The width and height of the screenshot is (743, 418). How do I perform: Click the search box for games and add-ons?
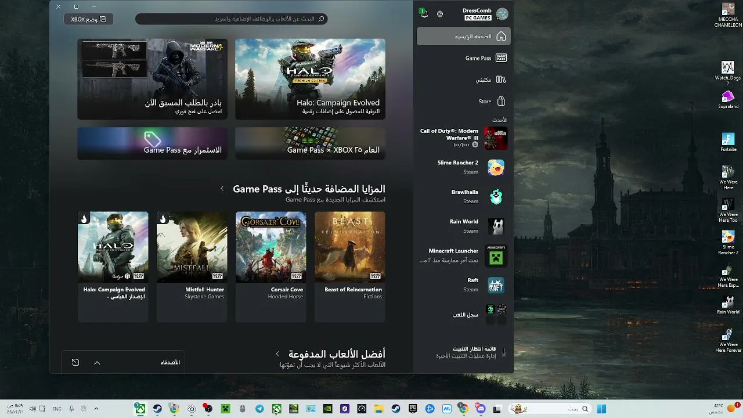(232, 19)
